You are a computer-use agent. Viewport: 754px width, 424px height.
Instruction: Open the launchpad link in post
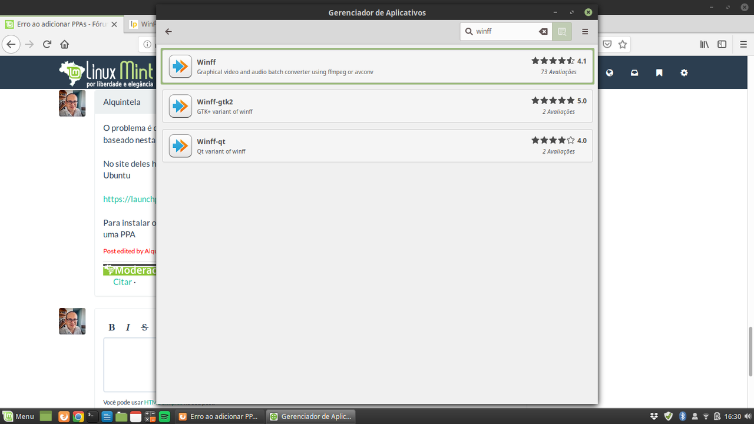(130, 199)
